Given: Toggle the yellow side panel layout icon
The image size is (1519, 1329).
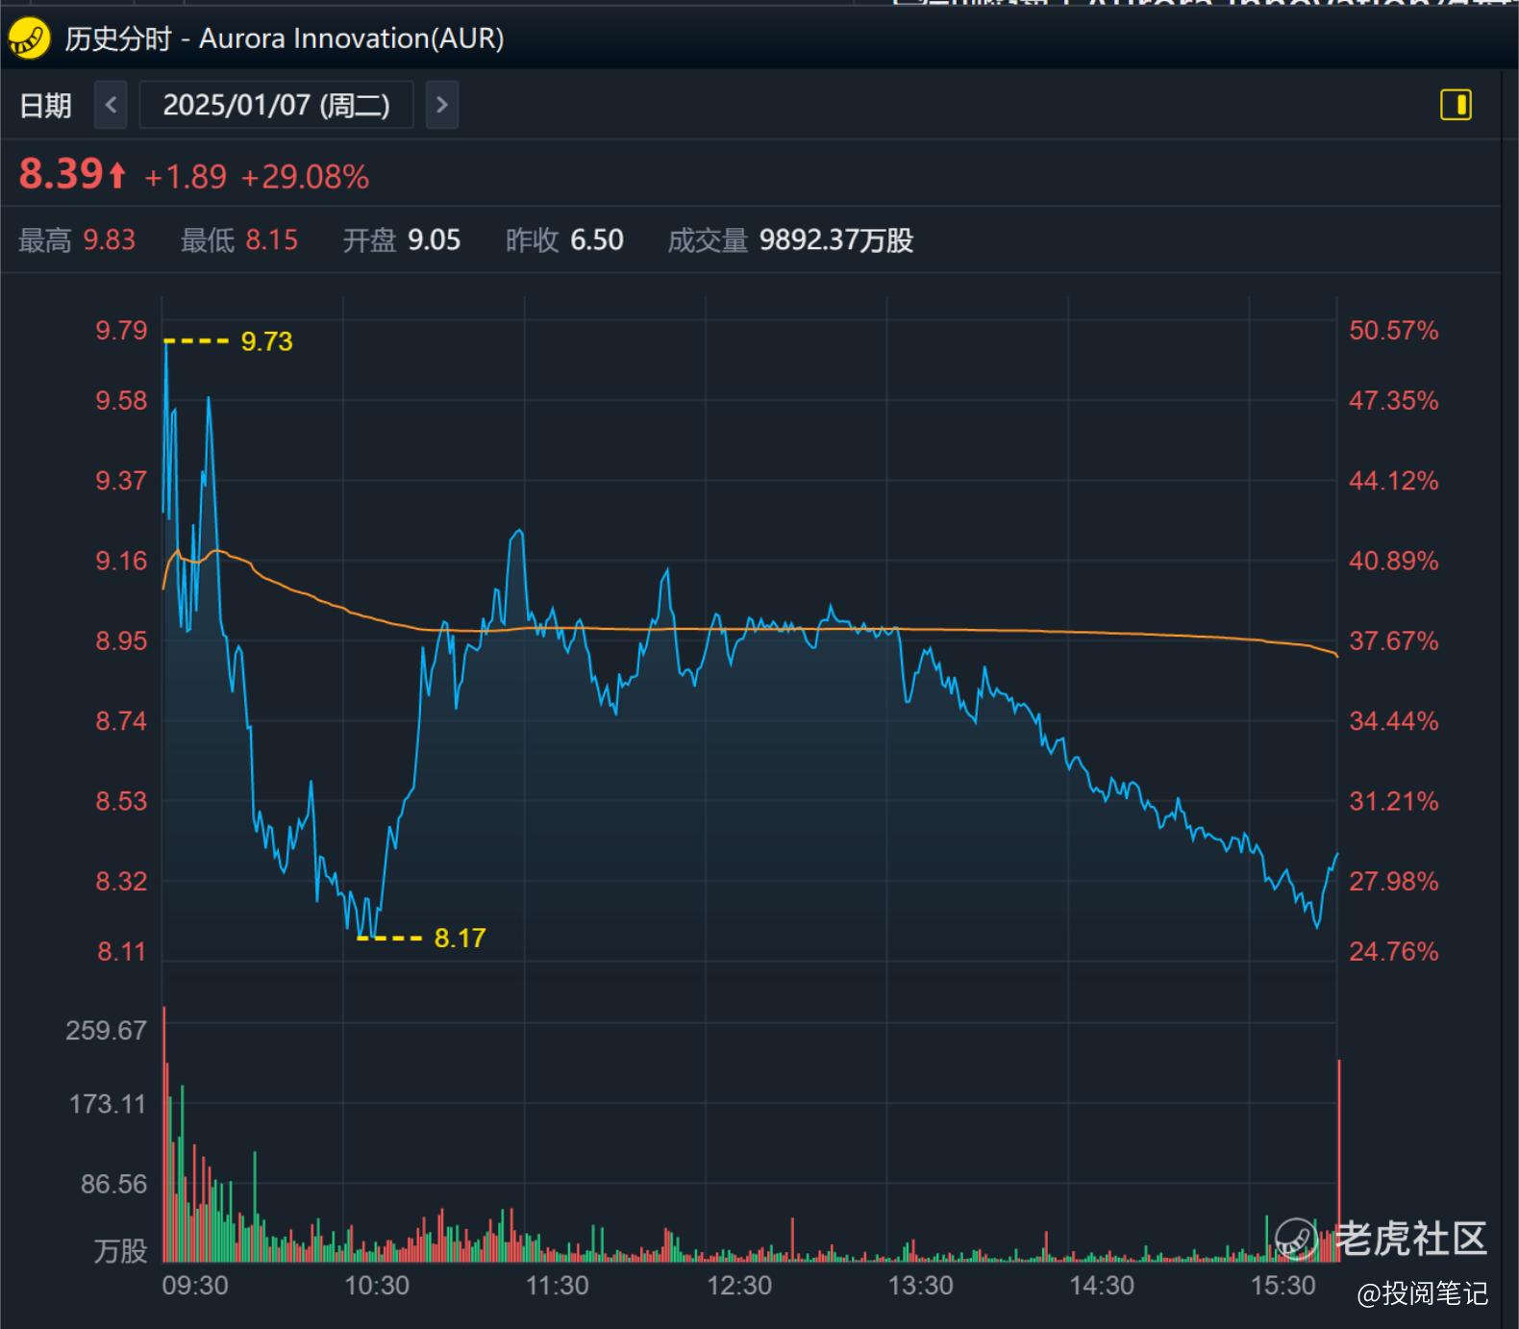Looking at the screenshot, I should (1456, 105).
